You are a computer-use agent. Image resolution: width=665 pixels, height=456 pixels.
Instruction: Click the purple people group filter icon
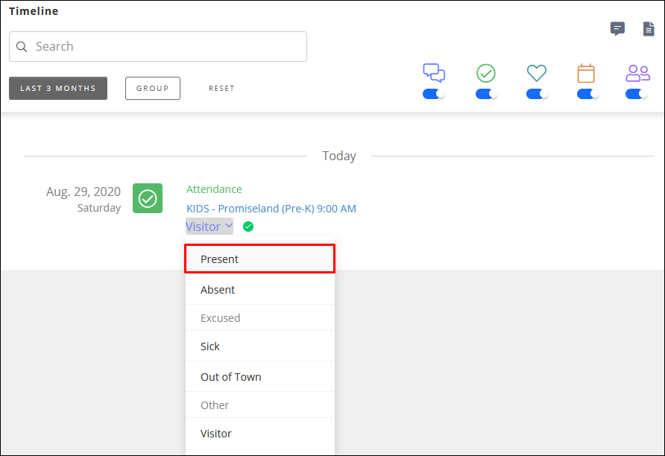[x=637, y=73]
